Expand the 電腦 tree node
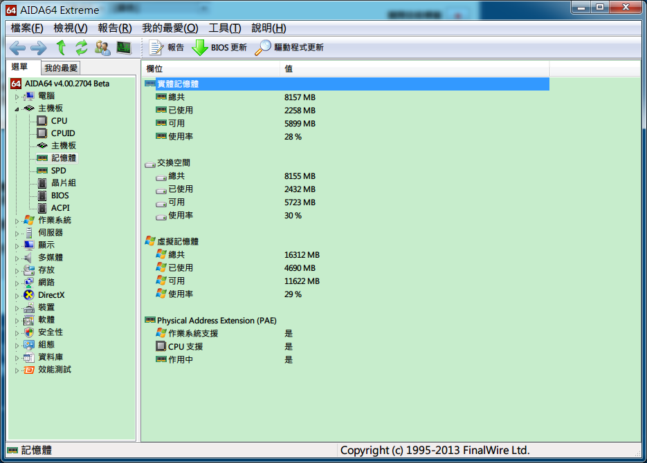Screen dimensions: 647x463 click(17, 96)
